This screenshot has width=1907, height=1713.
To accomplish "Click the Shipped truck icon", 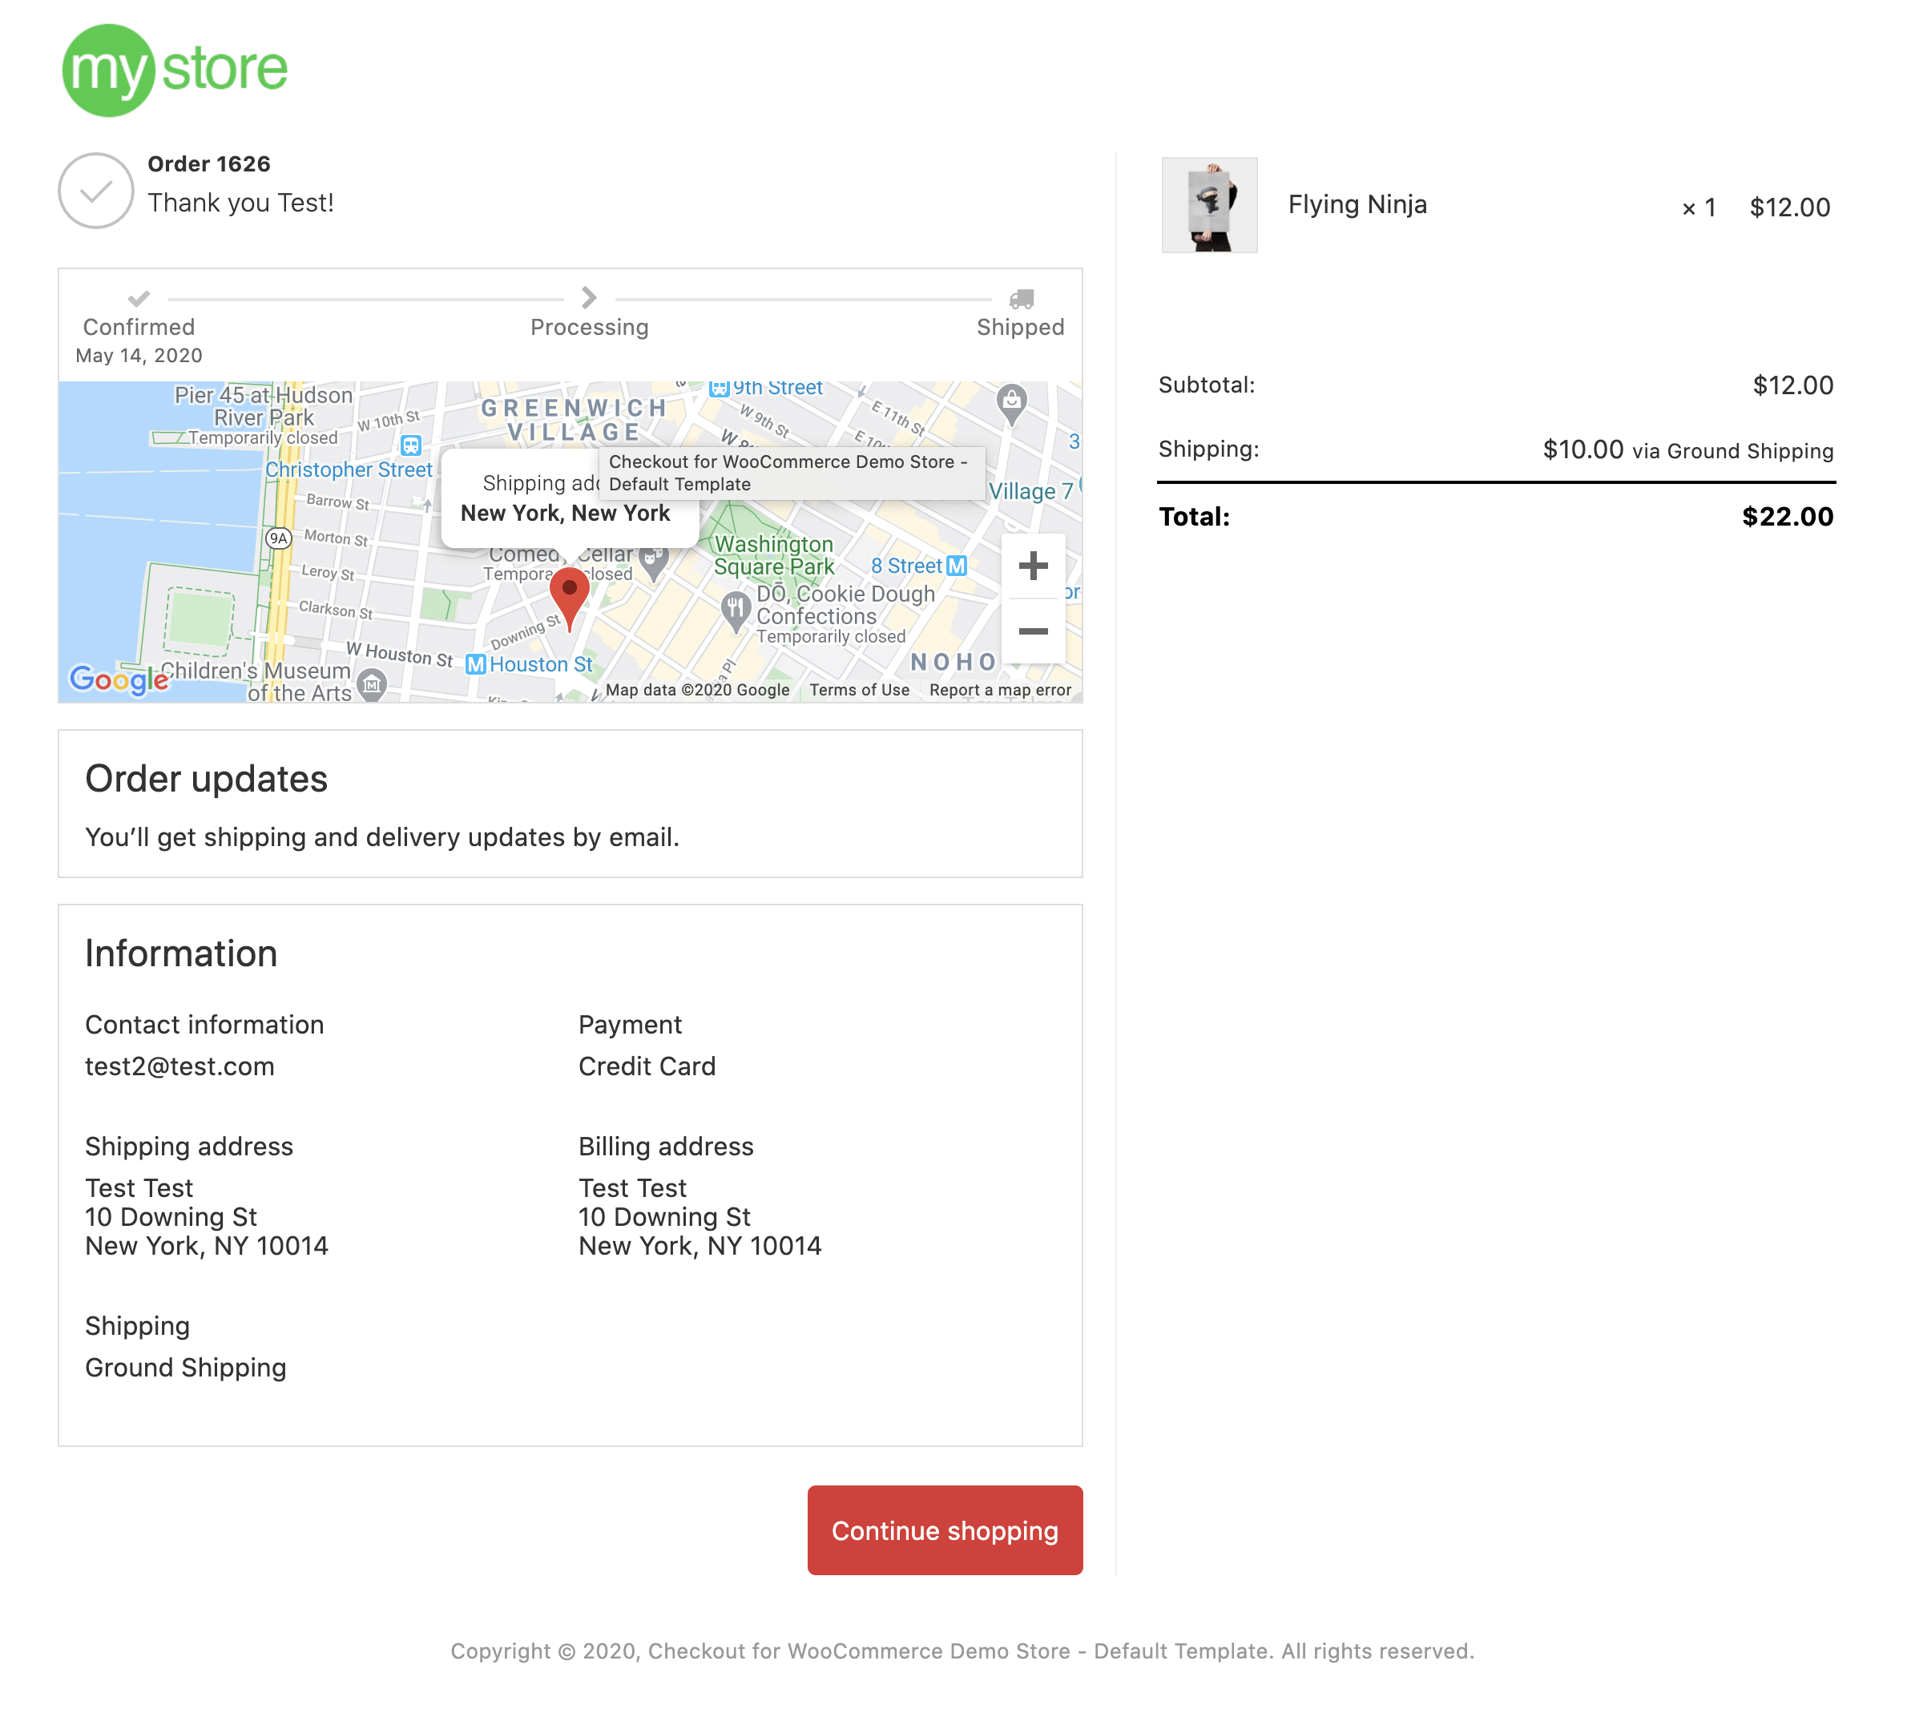I will [1022, 300].
